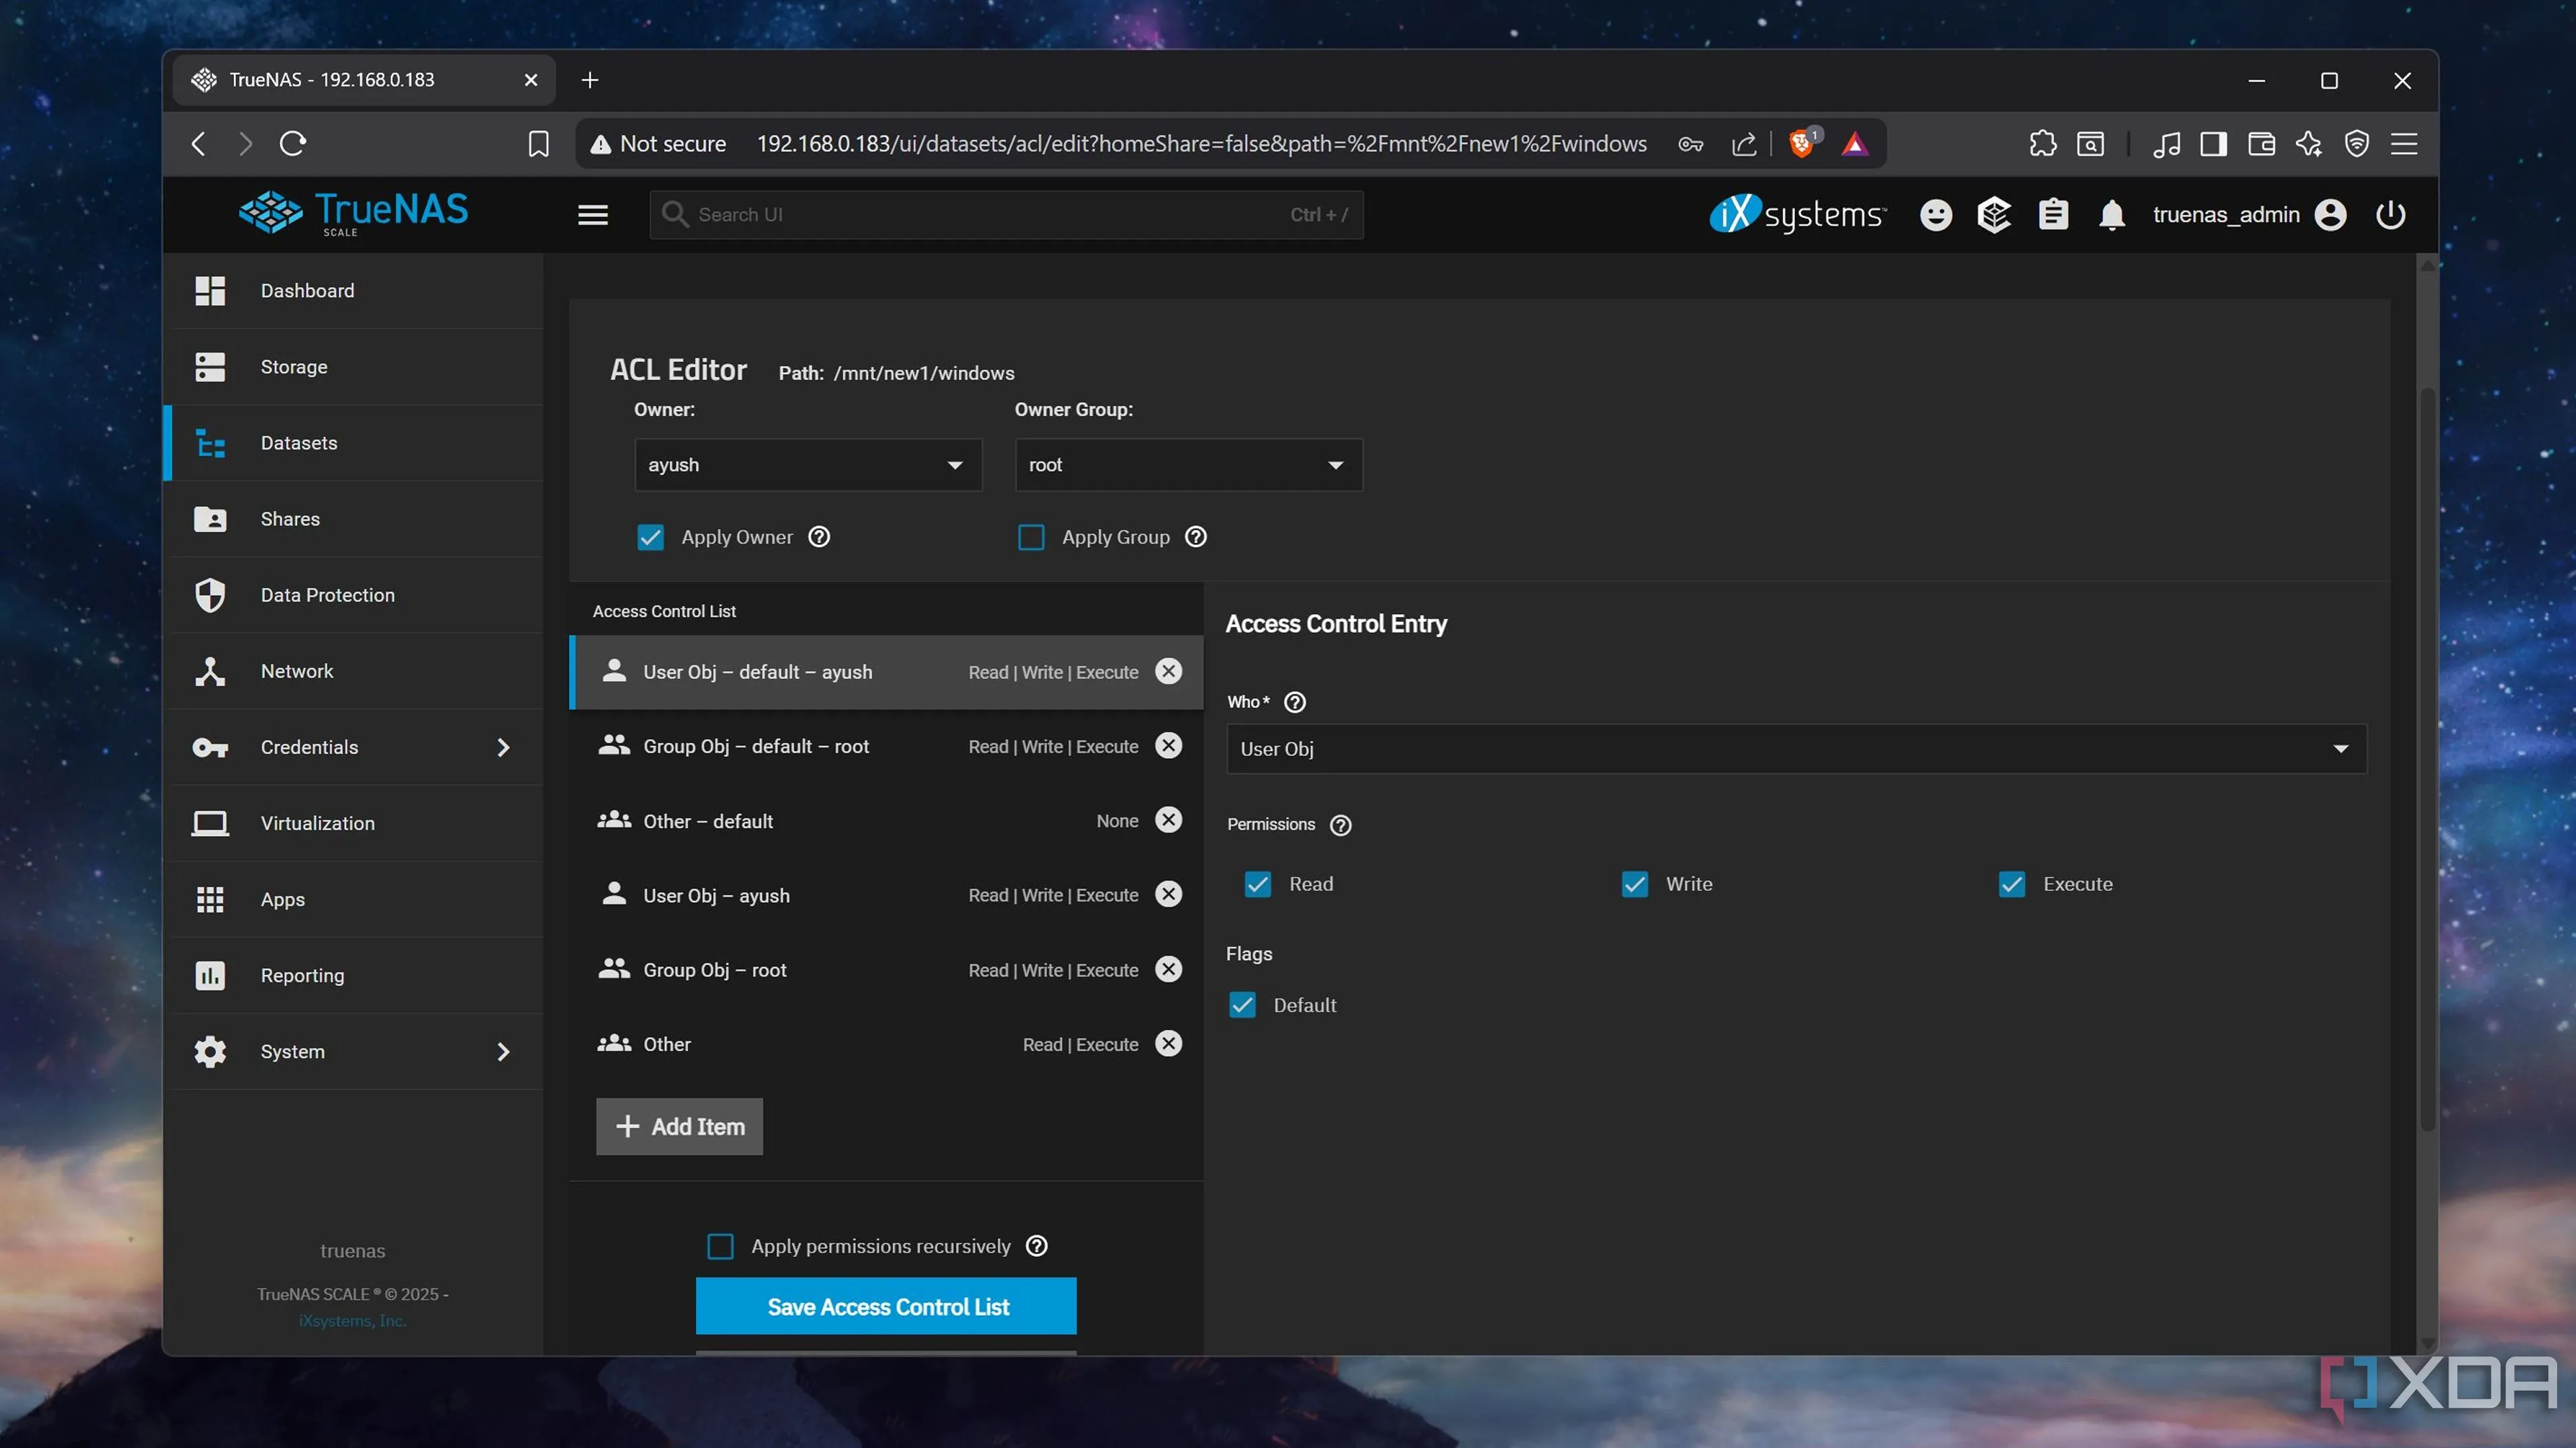This screenshot has width=2576, height=1448.
Task: Open the Storage sidebar item
Action: coord(354,367)
